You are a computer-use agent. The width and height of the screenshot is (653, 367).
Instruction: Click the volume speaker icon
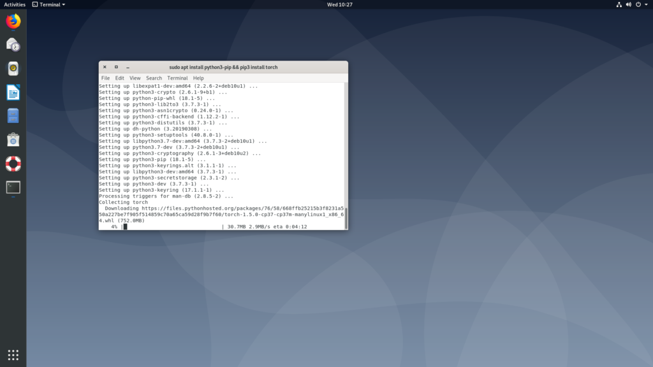coord(628,4)
